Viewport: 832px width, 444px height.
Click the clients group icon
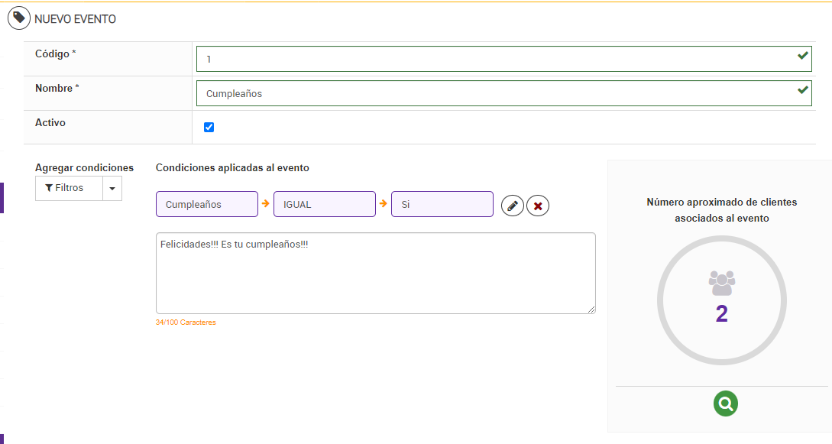pyautogui.click(x=722, y=283)
